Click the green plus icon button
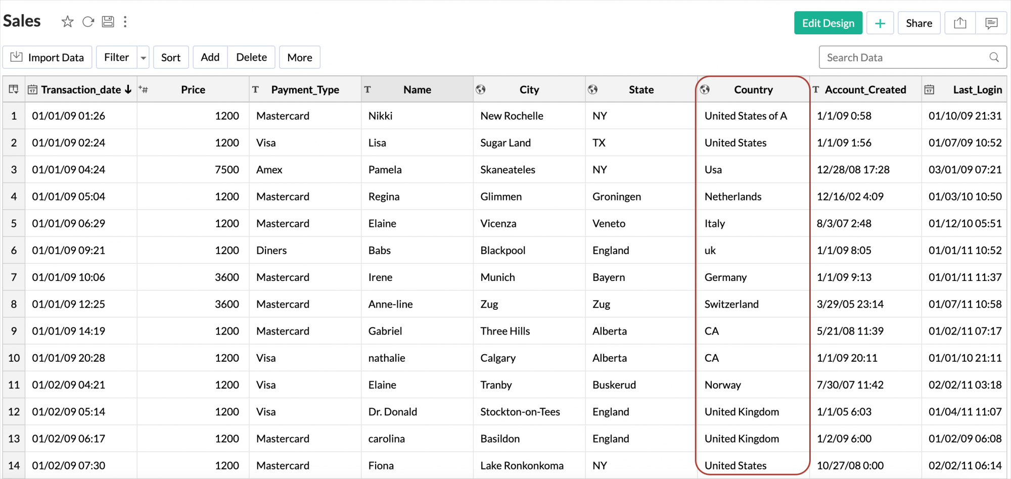 point(880,23)
